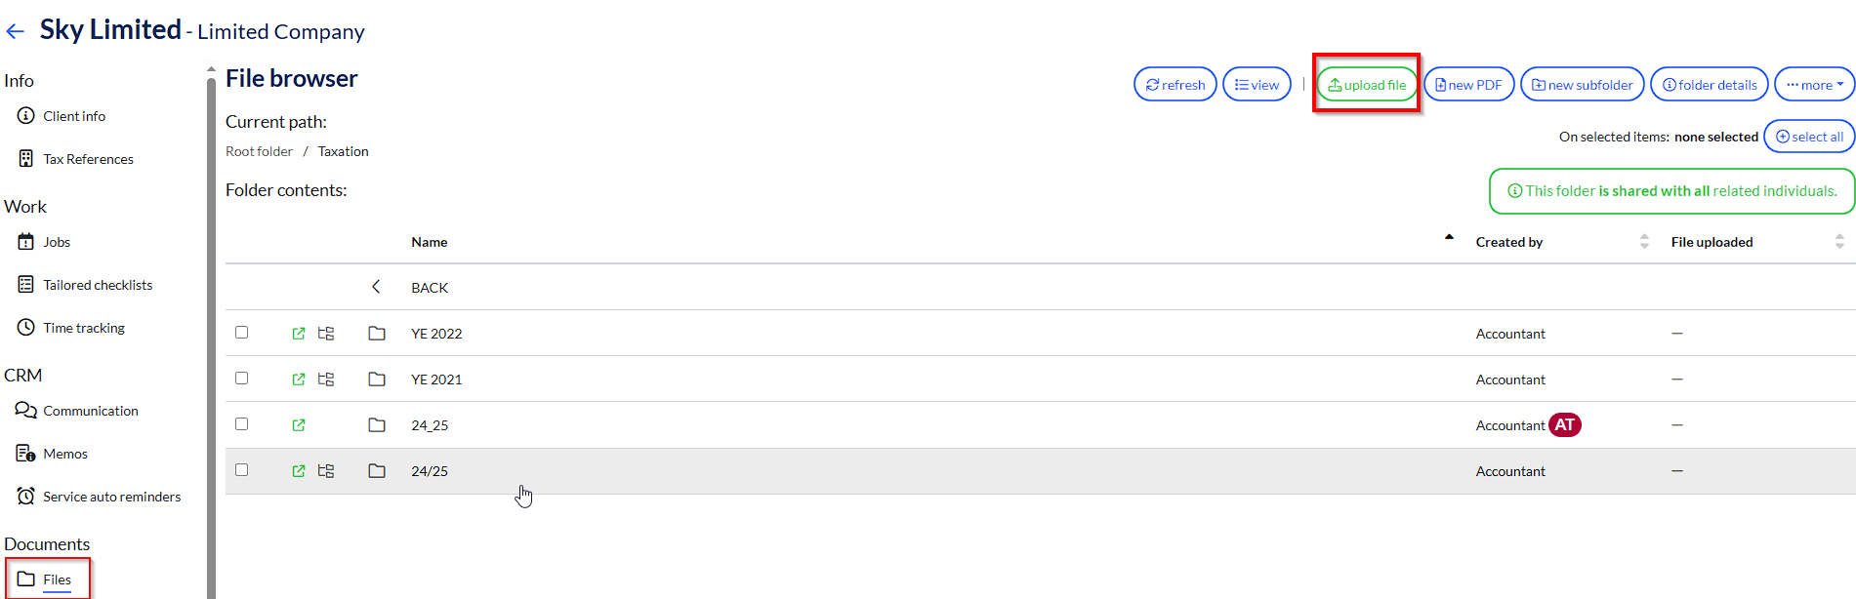Open external link icon for 24/25 folder
This screenshot has width=1856, height=599.
click(299, 471)
